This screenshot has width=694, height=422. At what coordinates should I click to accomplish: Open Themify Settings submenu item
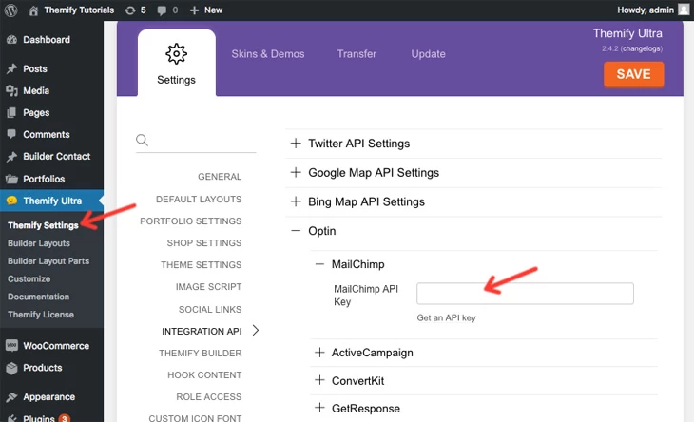(x=43, y=225)
